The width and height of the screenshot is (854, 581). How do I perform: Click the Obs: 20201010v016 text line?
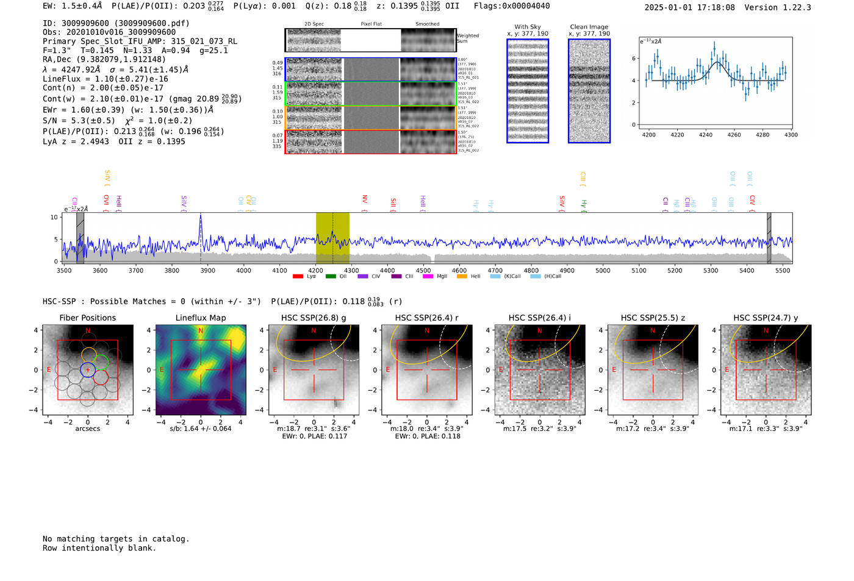pos(109,32)
